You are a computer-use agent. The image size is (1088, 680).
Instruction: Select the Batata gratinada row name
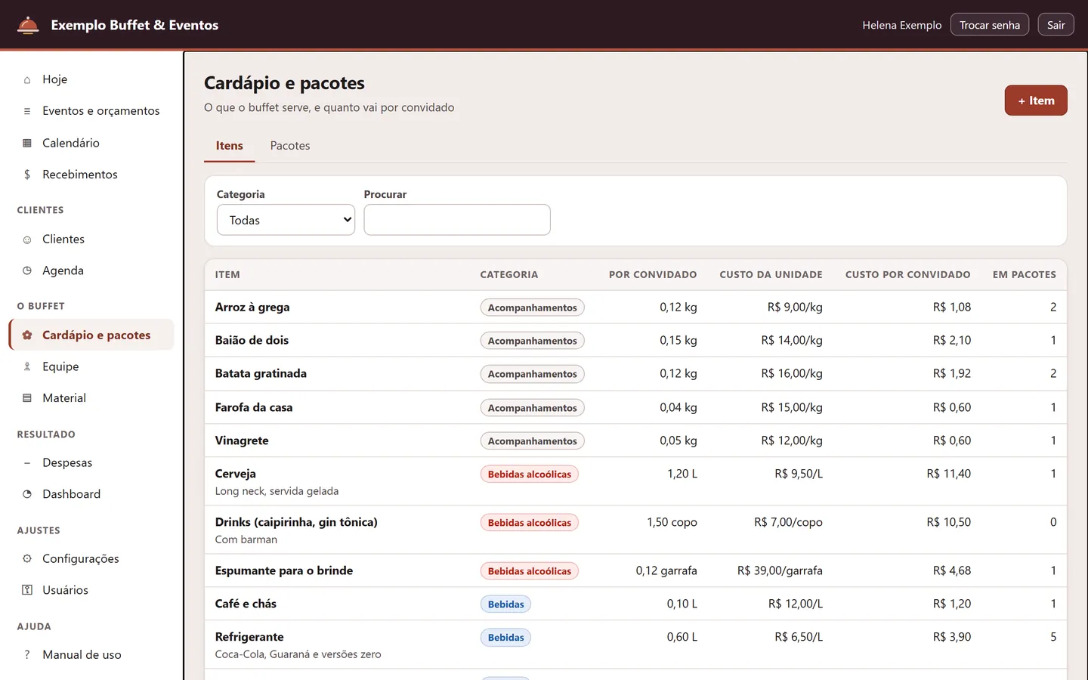[x=261, y=374]
